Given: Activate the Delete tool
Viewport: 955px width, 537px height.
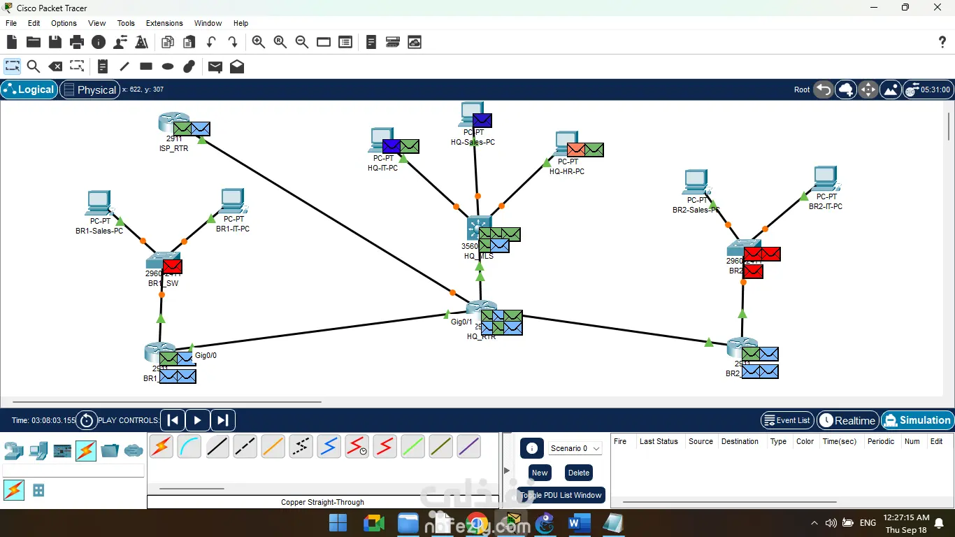Looking at the screenshot, I should [x=55, y=66].
